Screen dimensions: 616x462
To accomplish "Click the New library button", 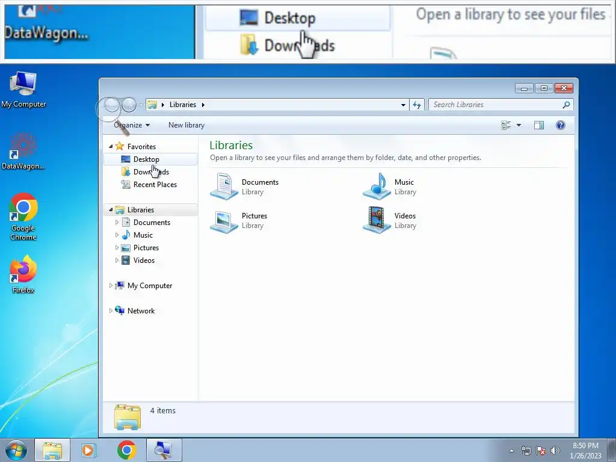I will [x=186, y=125].
